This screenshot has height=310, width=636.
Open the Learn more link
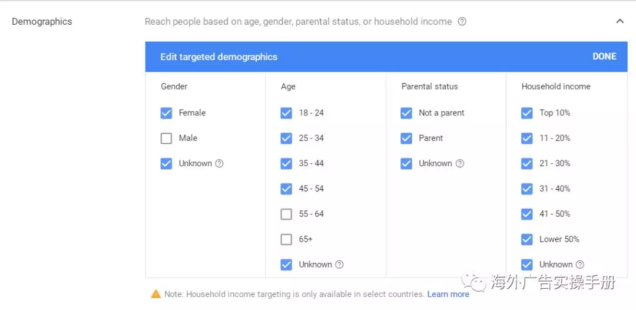pos(448,294)
